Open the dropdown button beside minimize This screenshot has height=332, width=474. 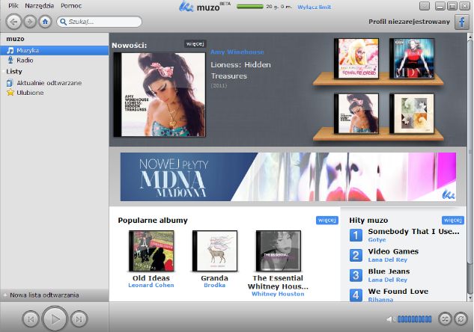[x=425, y=6]
